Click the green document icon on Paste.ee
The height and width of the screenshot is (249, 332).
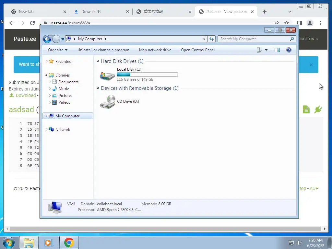point(306,110)
